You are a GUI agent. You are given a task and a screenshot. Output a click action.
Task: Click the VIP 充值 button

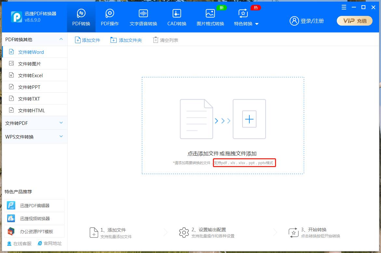pos(354,20)
